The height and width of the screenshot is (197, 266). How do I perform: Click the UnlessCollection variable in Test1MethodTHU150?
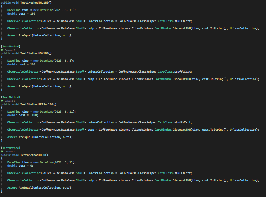coord(100,21)
